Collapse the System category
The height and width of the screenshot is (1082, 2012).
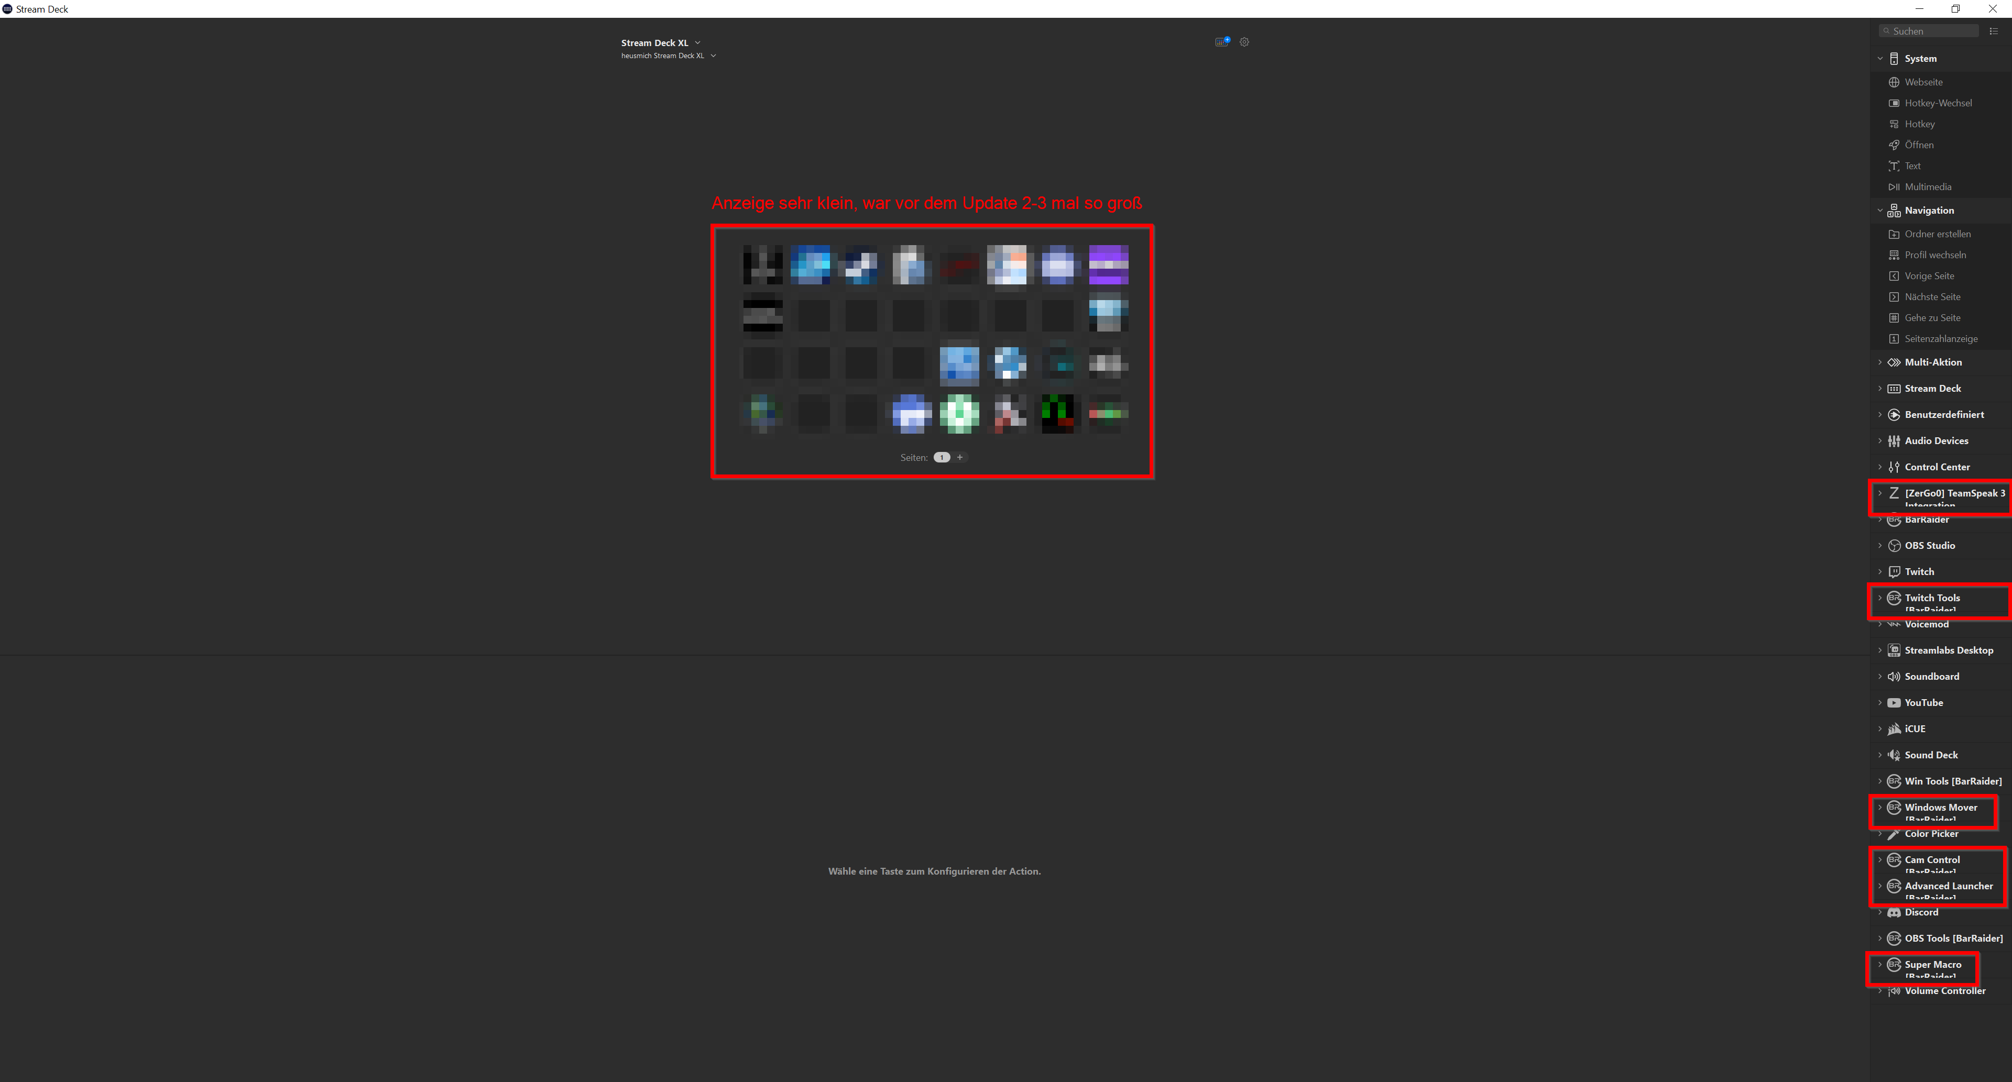coord(1880,59)
